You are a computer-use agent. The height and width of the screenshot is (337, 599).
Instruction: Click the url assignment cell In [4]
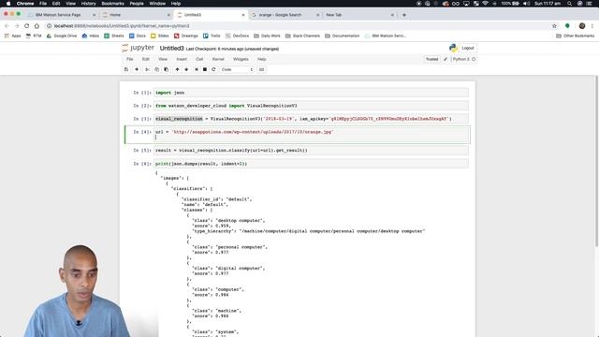(x=311, y=135)
